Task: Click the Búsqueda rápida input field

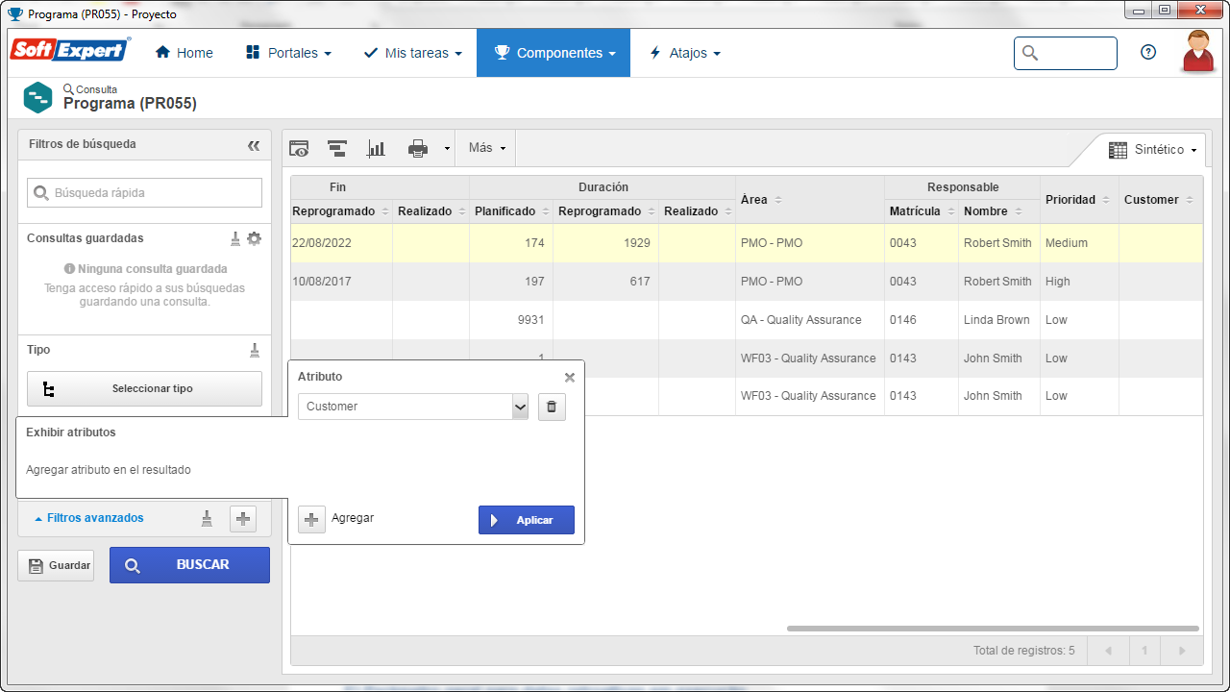Action: click(x=144, y=192)
